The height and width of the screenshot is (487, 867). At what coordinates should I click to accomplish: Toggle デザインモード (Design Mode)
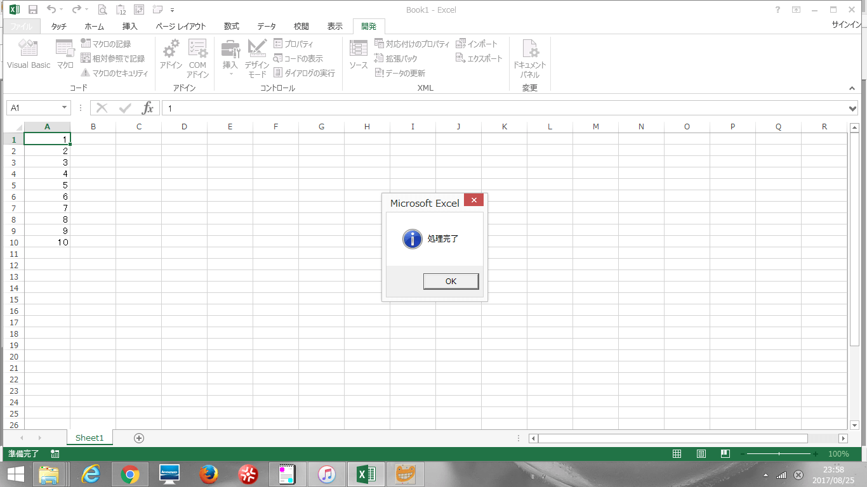257,57
